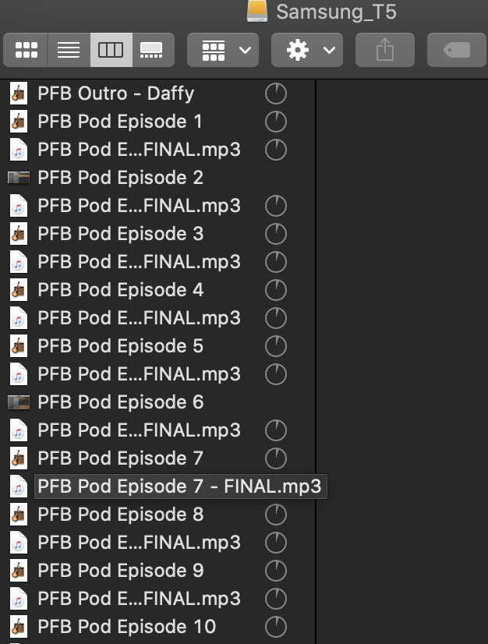Click GarageBand icon of PFB Pod Episode 10
Screen dimensions: 488x644
(19, 627)
